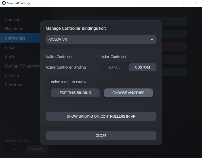Close the controller bindings dialog

[101, 136]
